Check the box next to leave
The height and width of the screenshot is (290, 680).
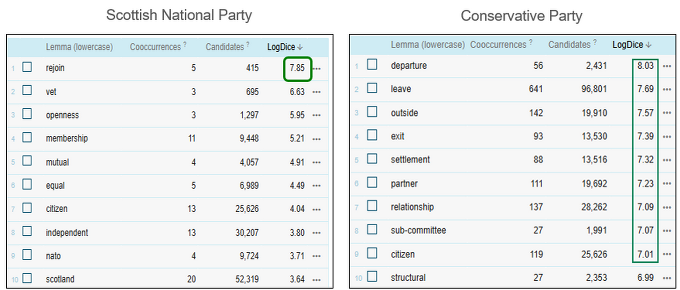click(372, 88)
